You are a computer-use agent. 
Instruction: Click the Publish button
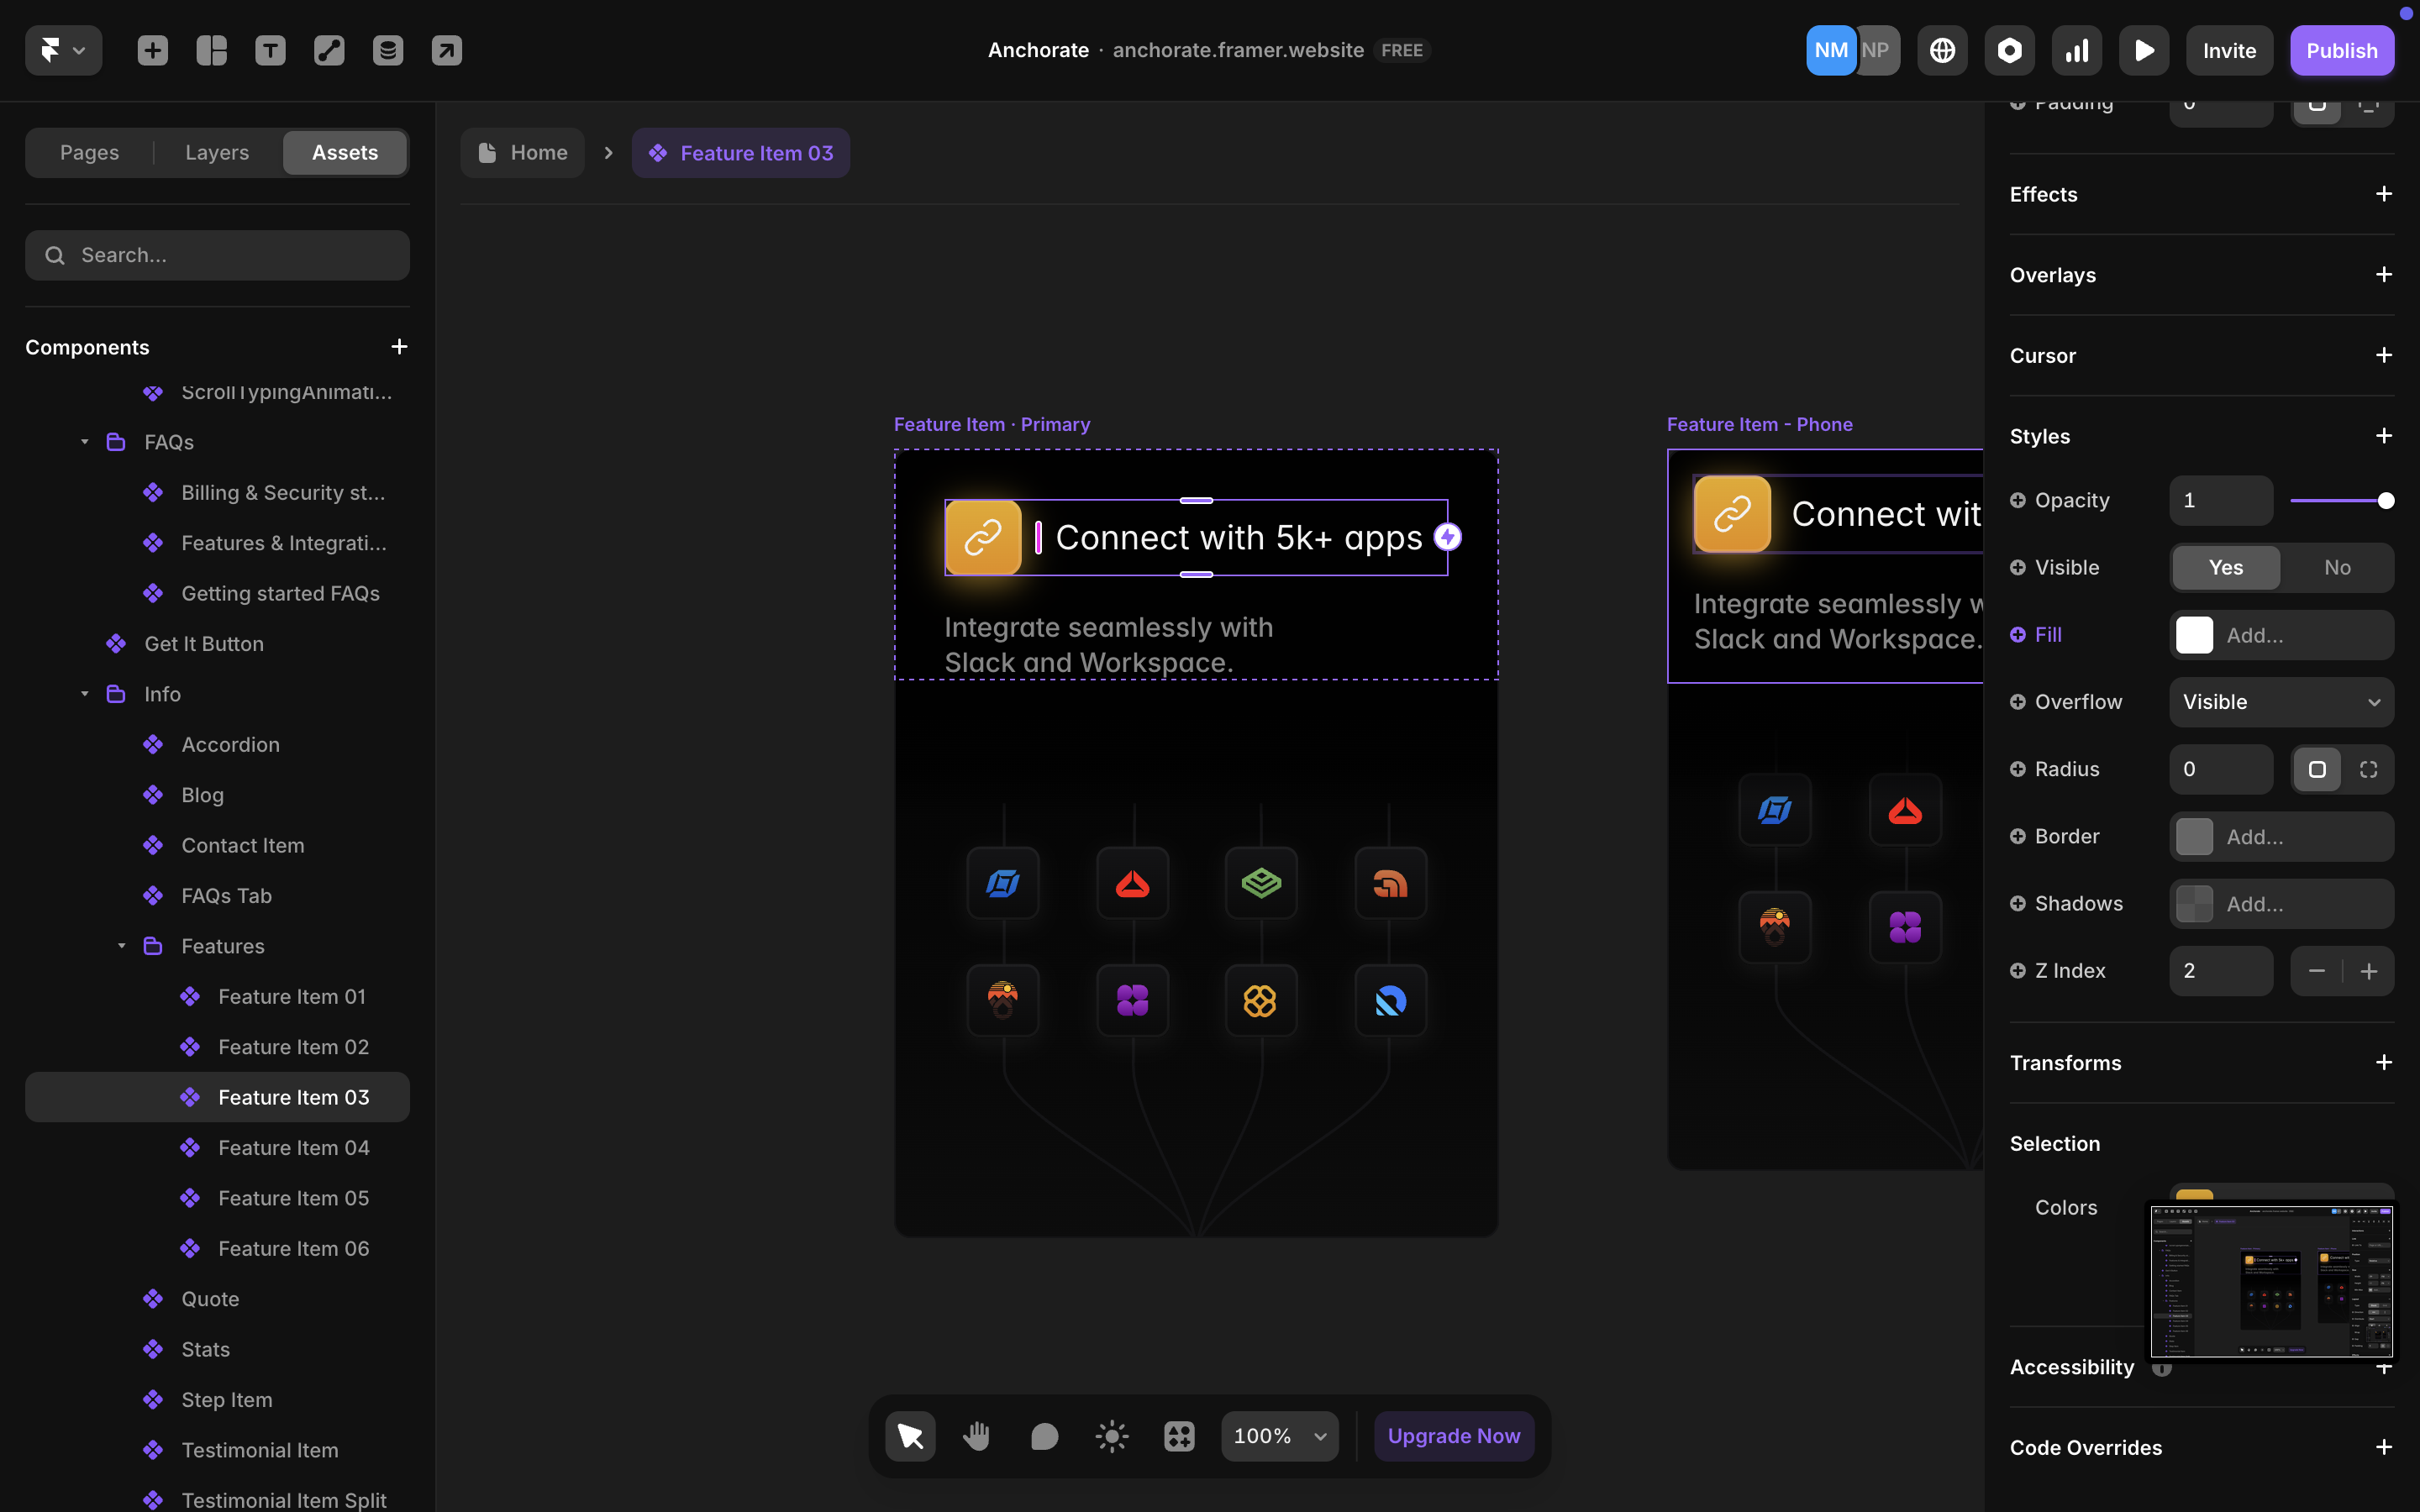click(2341, 50)
